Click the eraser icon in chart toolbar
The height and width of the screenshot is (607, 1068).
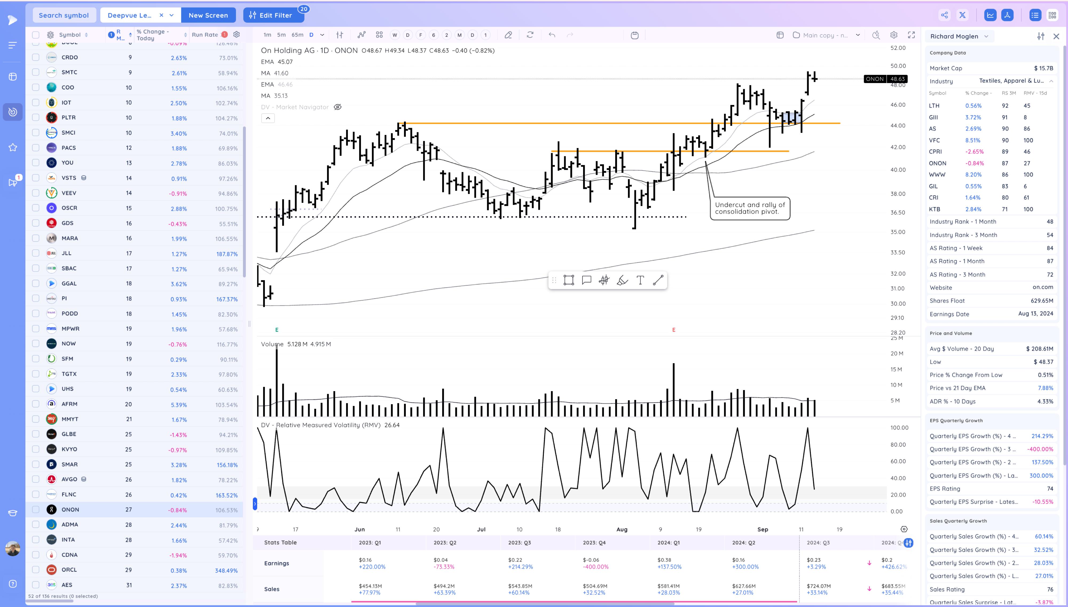pos(508,35)
